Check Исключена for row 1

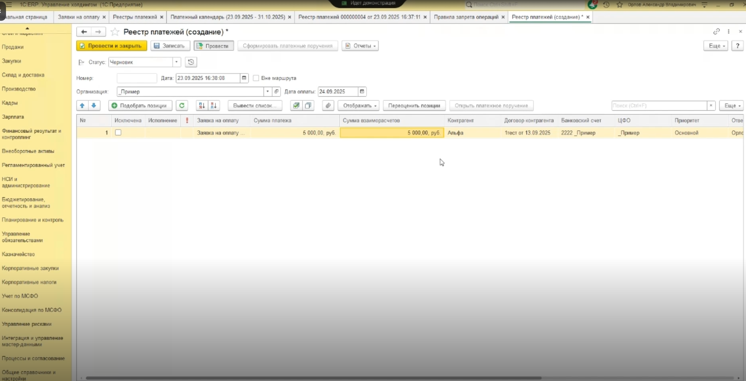(x=118, y=133)
